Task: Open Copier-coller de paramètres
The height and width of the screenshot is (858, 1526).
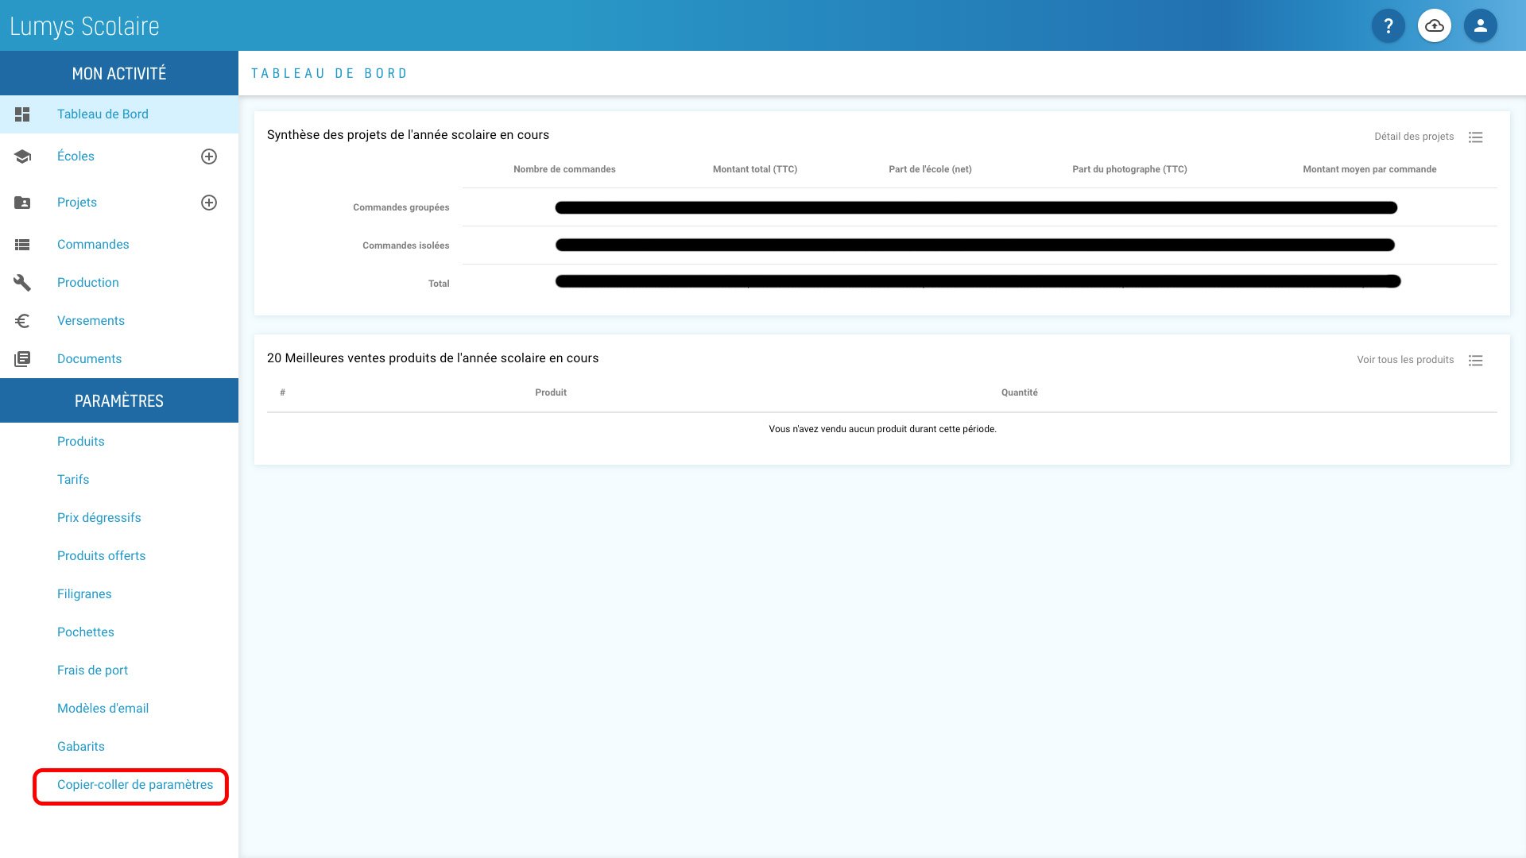Action: click(x=135, y=785)
